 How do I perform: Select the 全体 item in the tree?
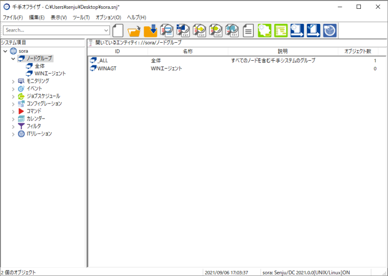39,66
